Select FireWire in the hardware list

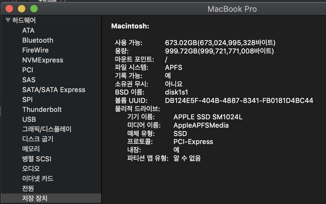pos(35,50)
